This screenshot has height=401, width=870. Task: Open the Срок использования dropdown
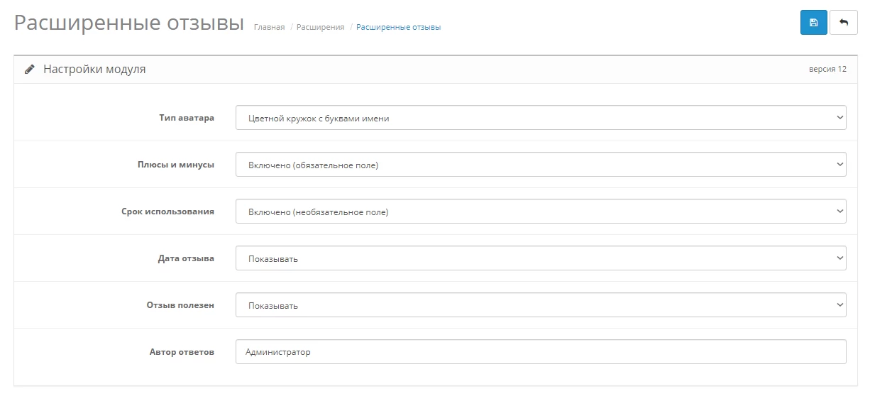click(x=541, y=212)
